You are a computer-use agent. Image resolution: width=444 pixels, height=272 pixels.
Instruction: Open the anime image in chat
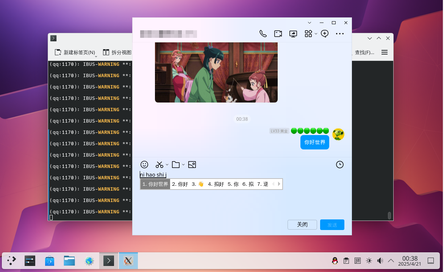216,72
